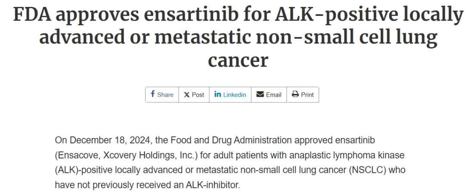Choose the Print button text
The width and height of the screenshot is (465, 193).
click(x=307, y=95)
